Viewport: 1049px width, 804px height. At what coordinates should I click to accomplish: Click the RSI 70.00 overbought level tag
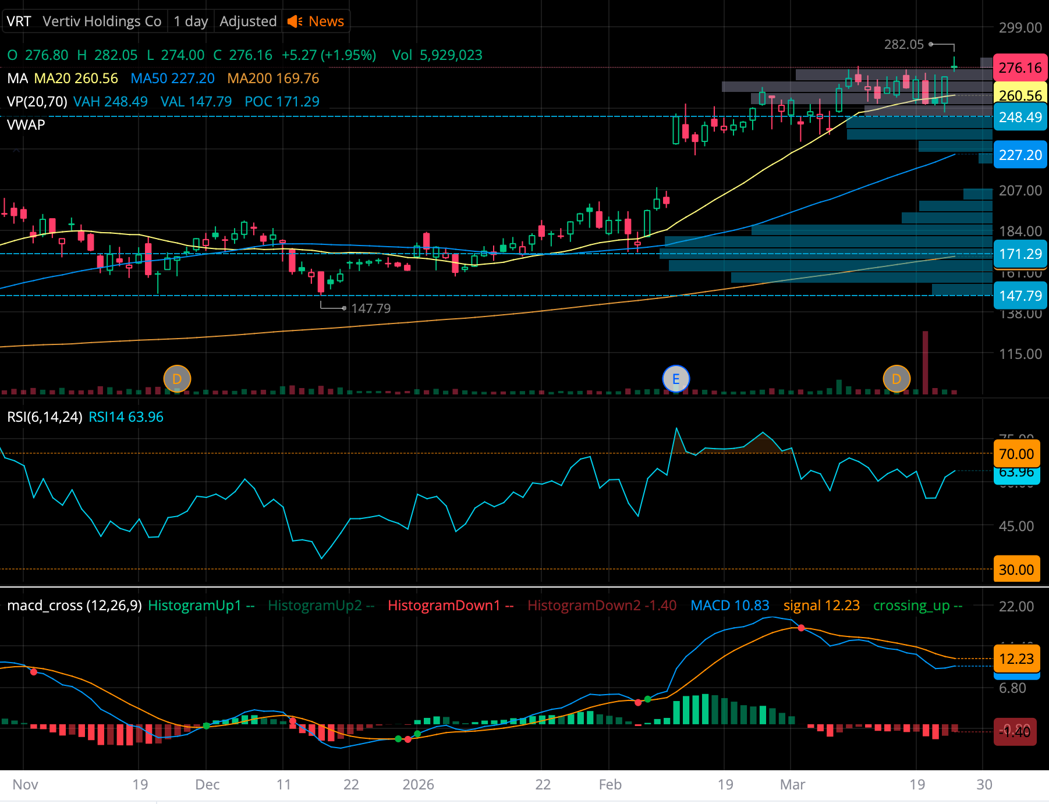1016,454
